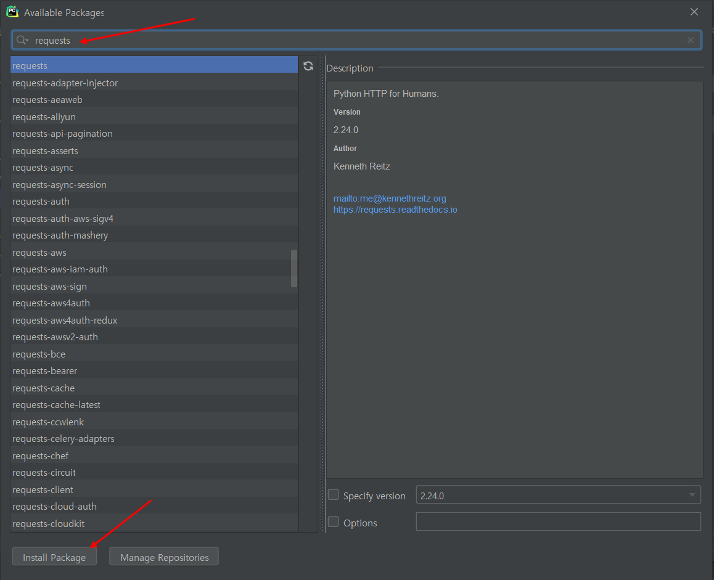Viewport: 714px width, 580px height.
Task: Open the version 2.24.0 dropdown
Action: pyautogui.click(x=558, y=495)
